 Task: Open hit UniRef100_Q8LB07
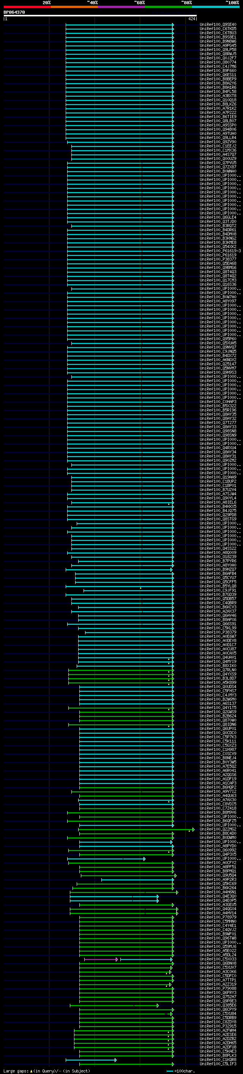pyautogui.click(x=218, y=121)
